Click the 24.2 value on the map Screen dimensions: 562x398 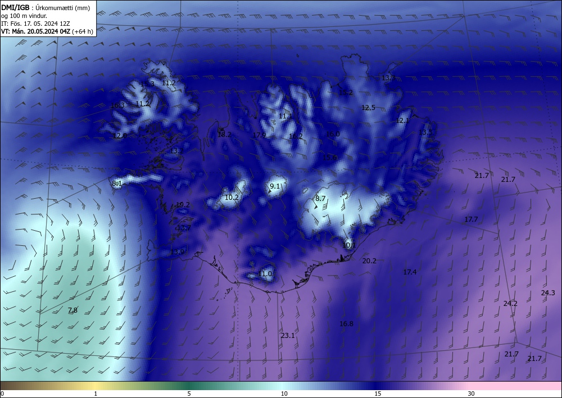click(510, 304)
